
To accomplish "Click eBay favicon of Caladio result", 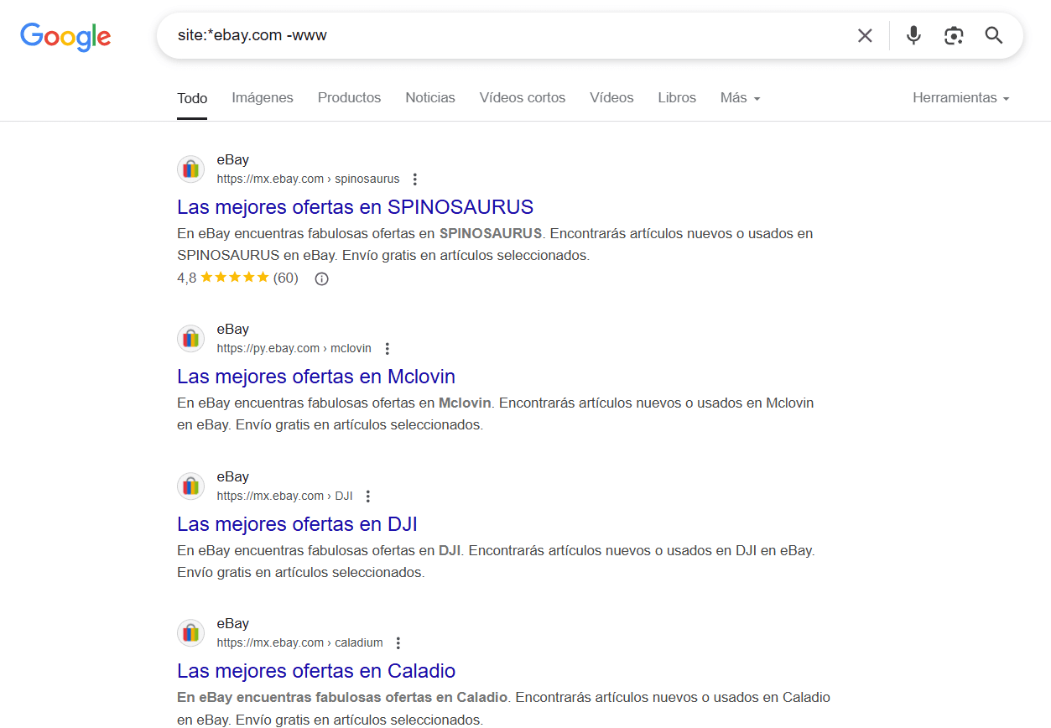I will (191, 633).
